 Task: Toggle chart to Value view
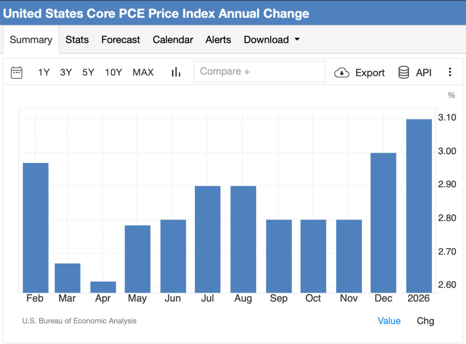[389, 321]
